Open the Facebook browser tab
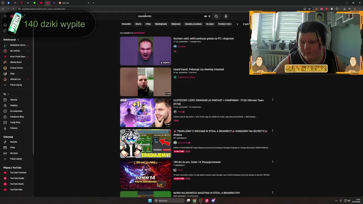Viewport: 363px width, 204px height. (9, 3)
